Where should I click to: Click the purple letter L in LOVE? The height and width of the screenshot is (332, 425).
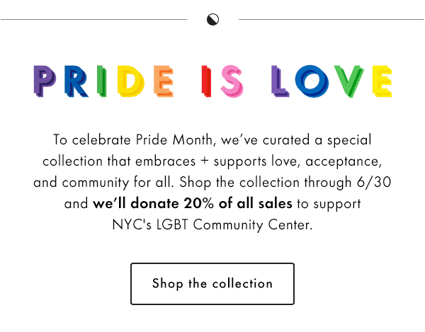[280, 81]
